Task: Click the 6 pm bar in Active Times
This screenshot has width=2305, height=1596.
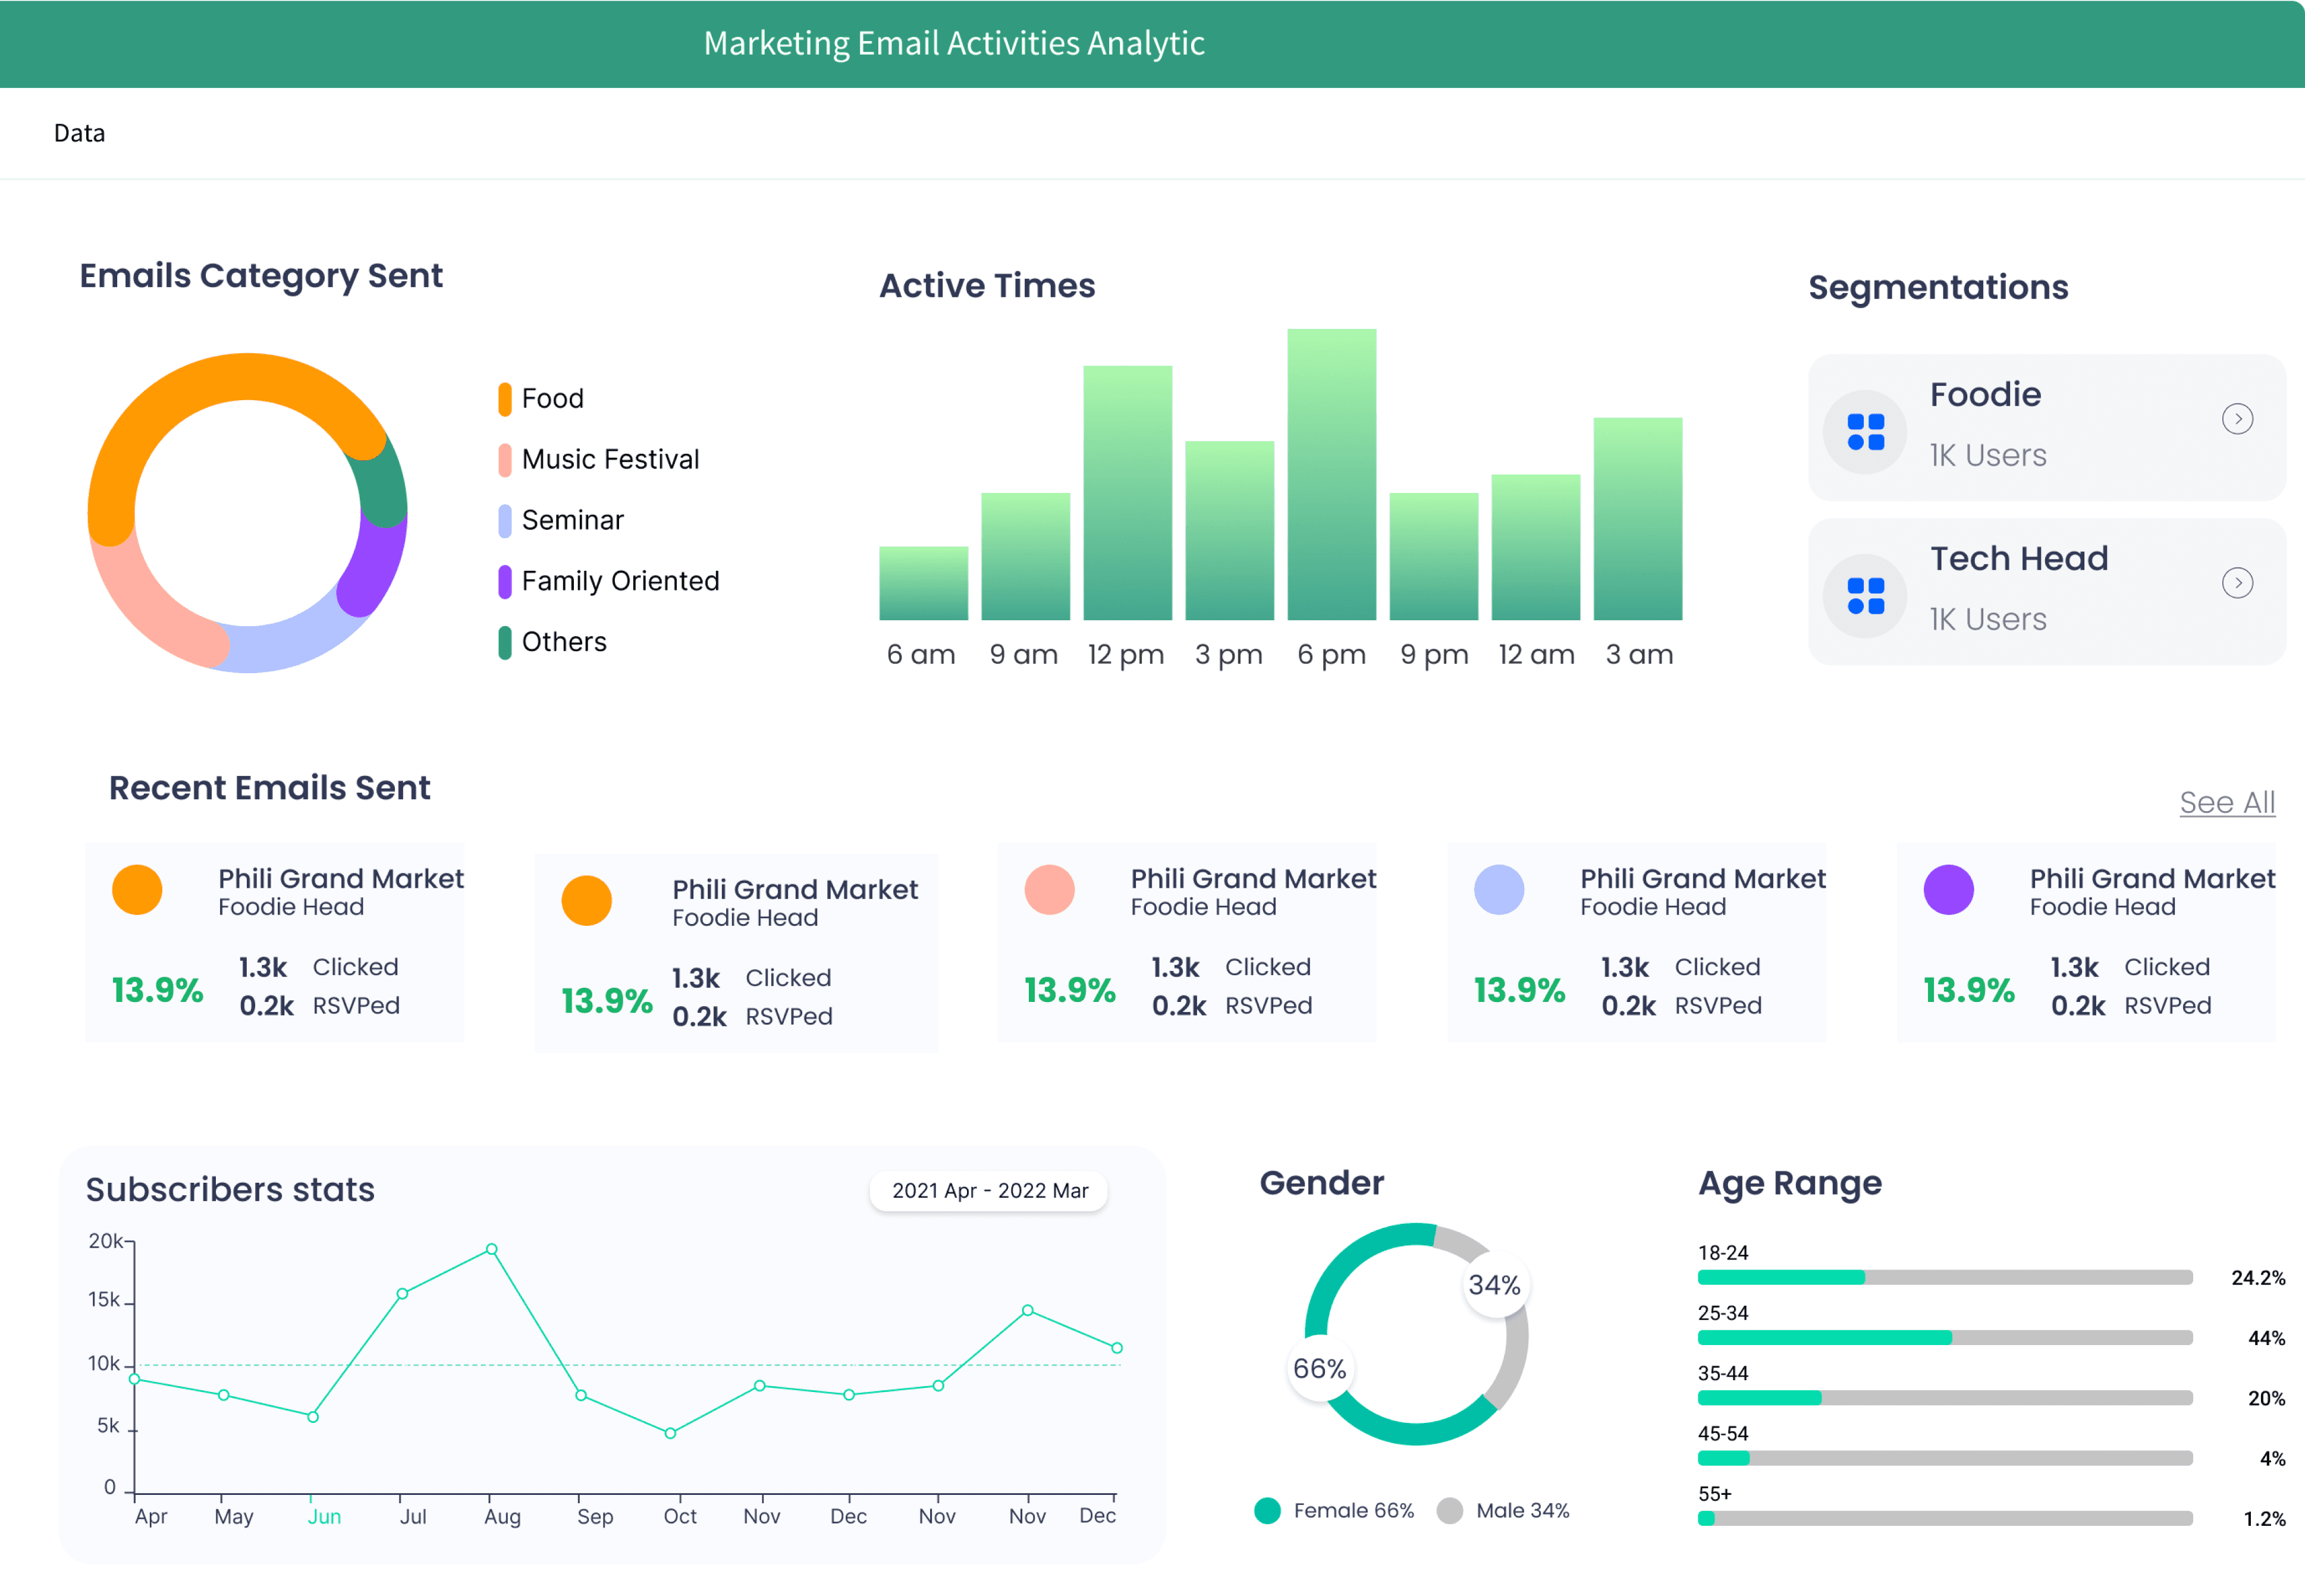Action: tap(1331, 475)
